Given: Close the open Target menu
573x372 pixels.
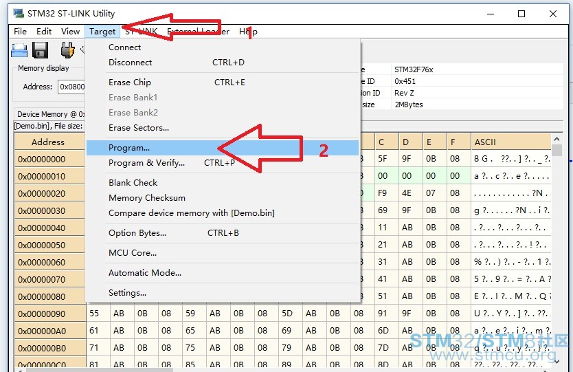Looking at the screenshot, I should pyautogui.click(x=102, y=32).
